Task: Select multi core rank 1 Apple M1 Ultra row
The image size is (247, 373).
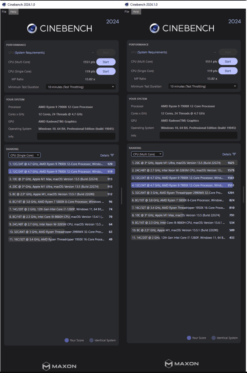Action: pyautogui.click(x=184, y=163)
